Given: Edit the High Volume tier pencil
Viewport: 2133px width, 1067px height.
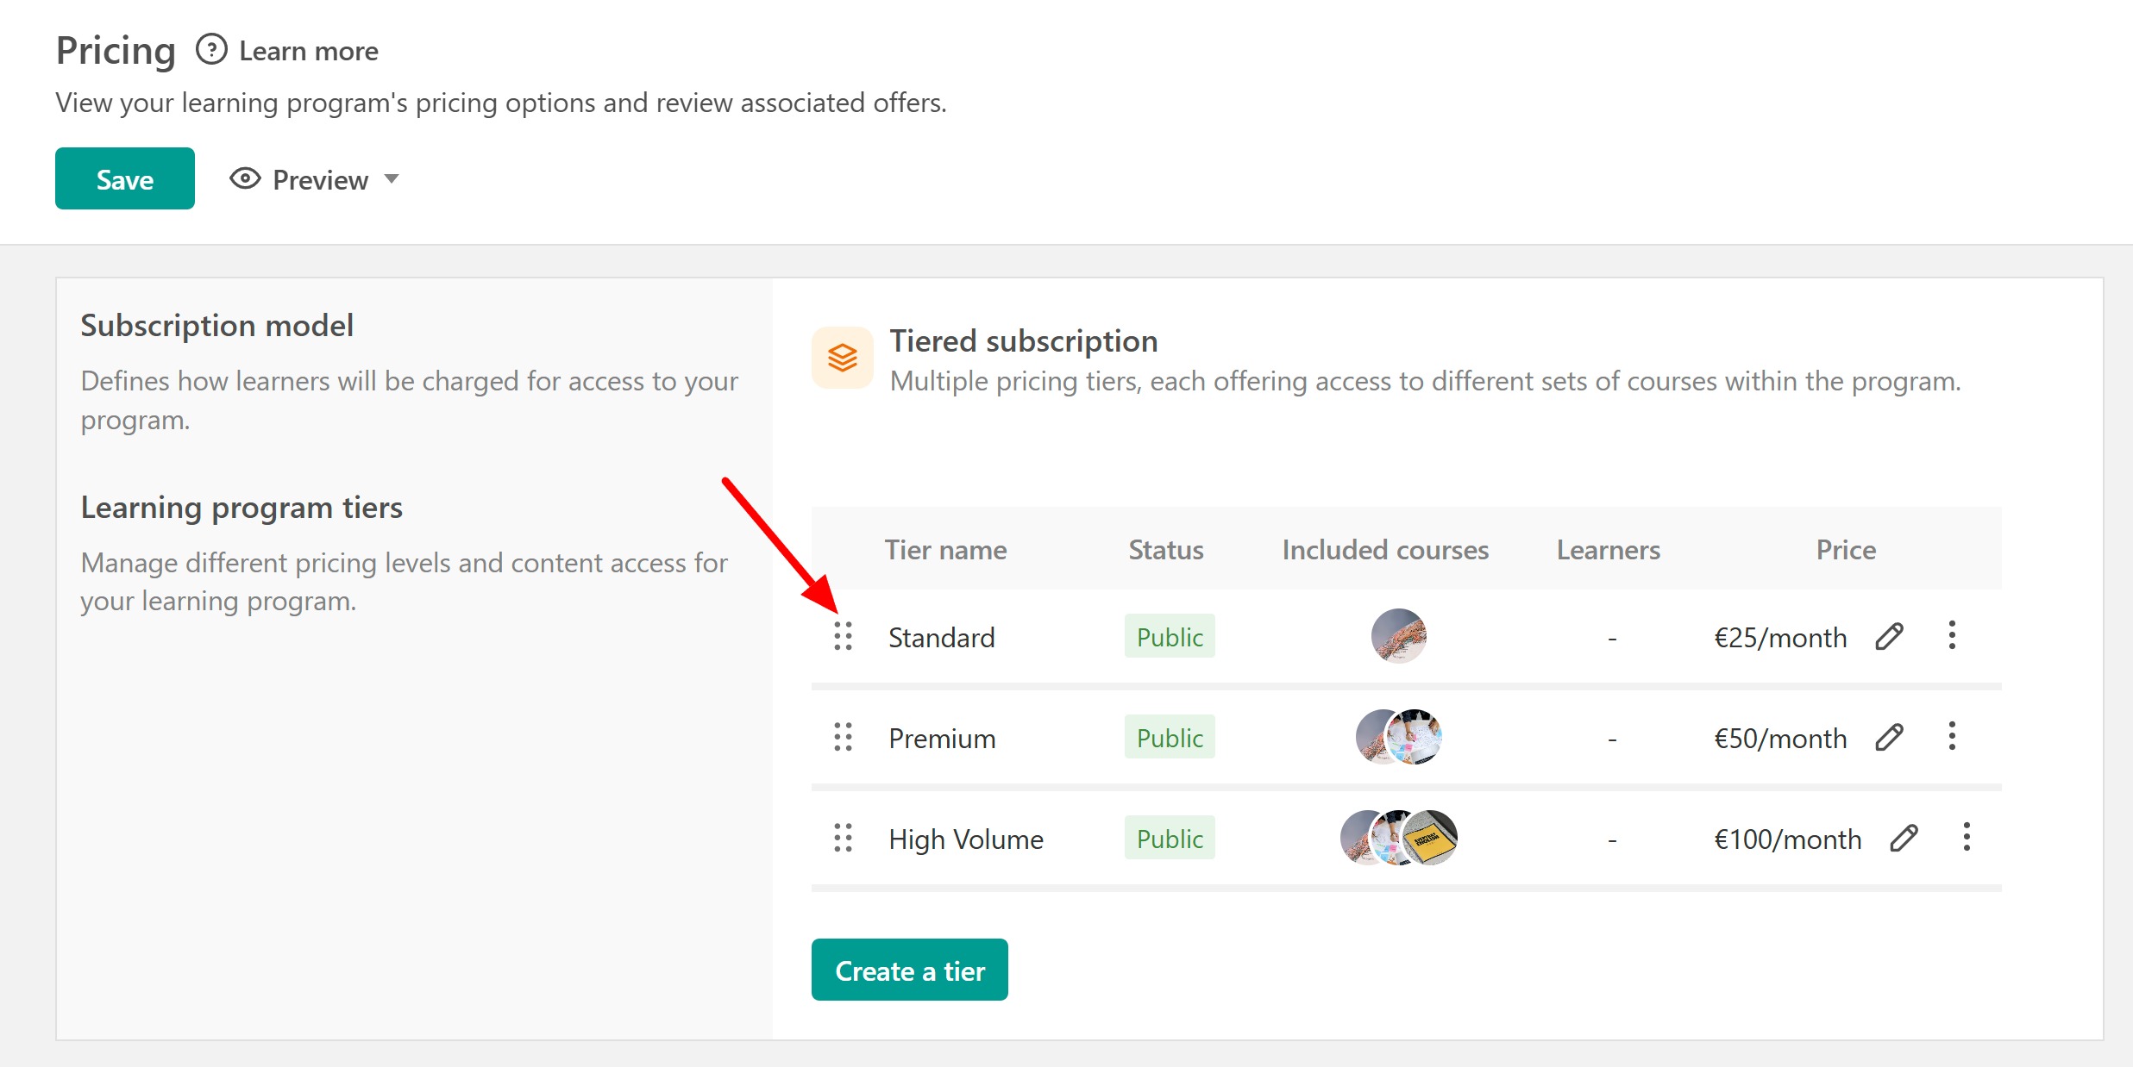Looking at the screenshot, I should pos(1904,838).
